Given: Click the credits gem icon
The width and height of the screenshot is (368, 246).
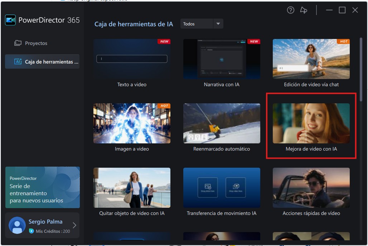Looking at the screenshot, I should 31,231.
